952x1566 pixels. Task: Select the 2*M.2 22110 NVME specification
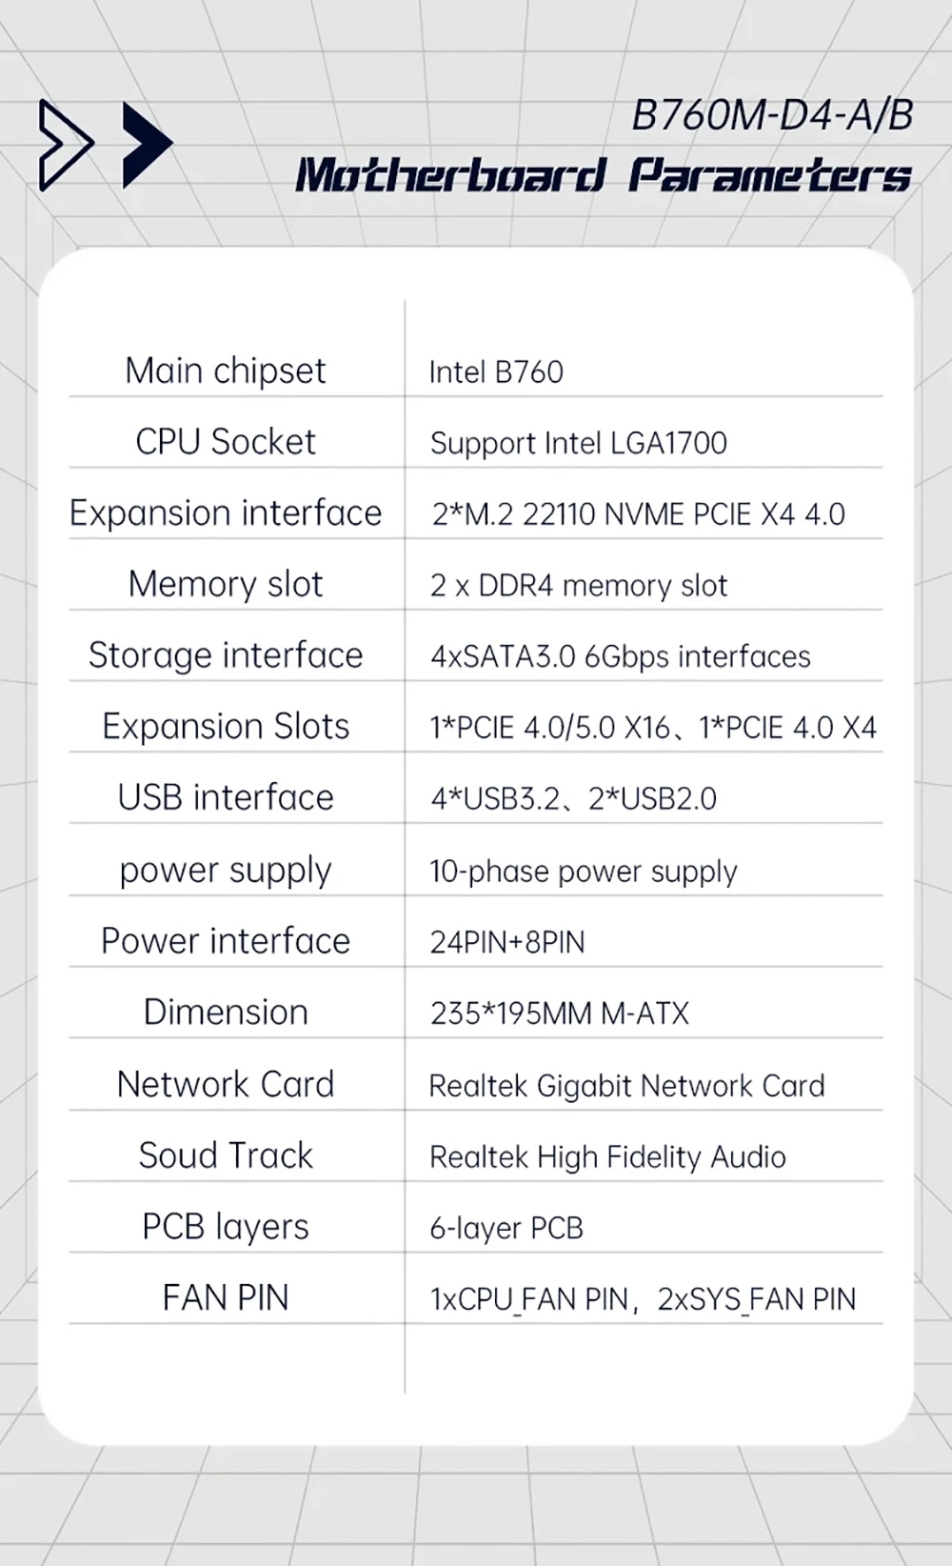[638, 514]
